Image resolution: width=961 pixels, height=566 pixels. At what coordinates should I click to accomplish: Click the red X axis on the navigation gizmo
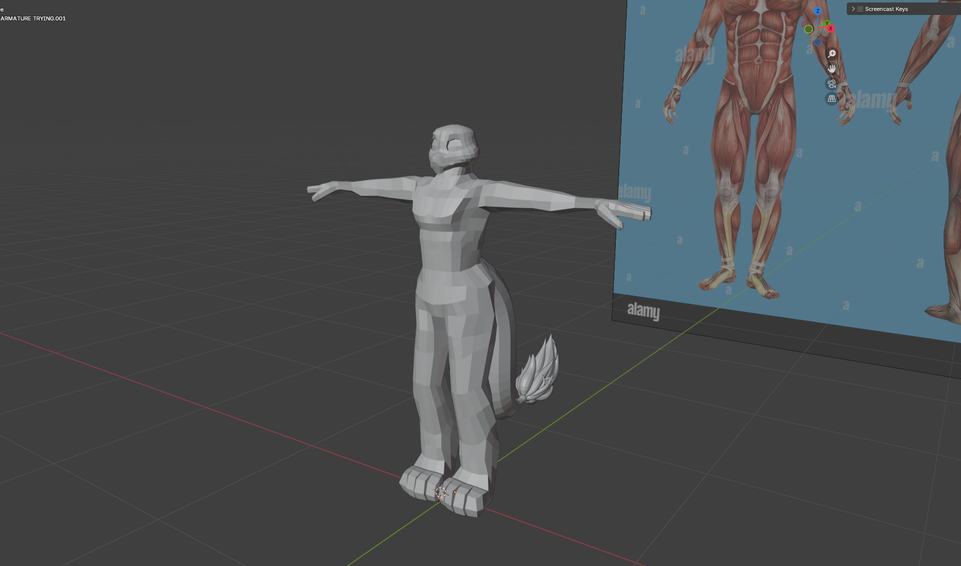tap(831, 28)
